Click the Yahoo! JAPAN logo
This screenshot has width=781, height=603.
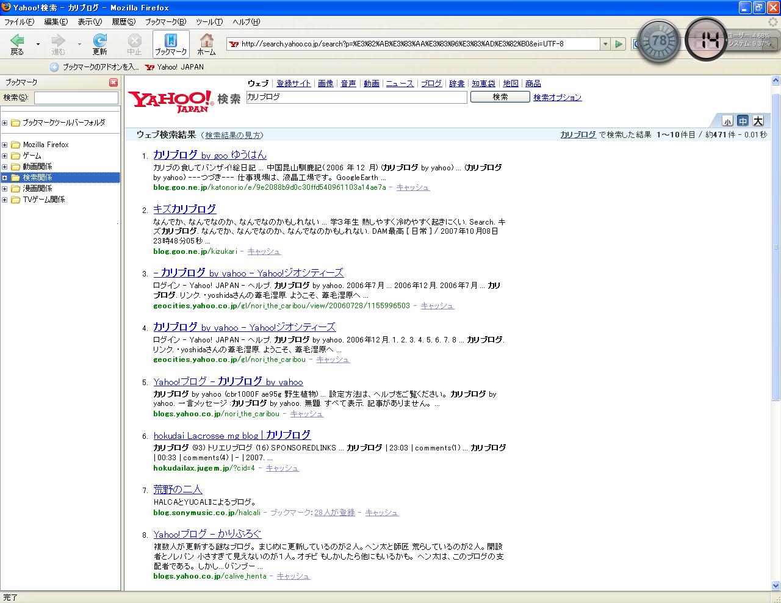coord(171,101)
